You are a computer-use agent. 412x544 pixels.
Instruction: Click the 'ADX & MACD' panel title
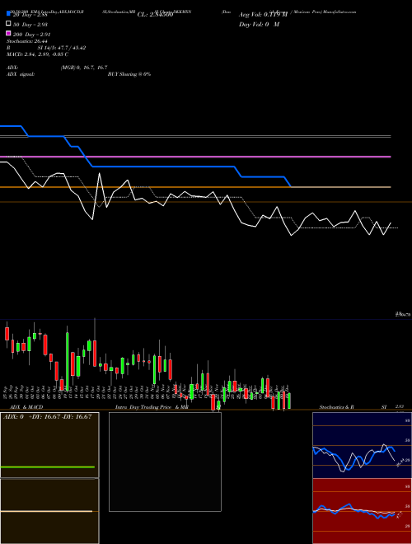[26, 407]
